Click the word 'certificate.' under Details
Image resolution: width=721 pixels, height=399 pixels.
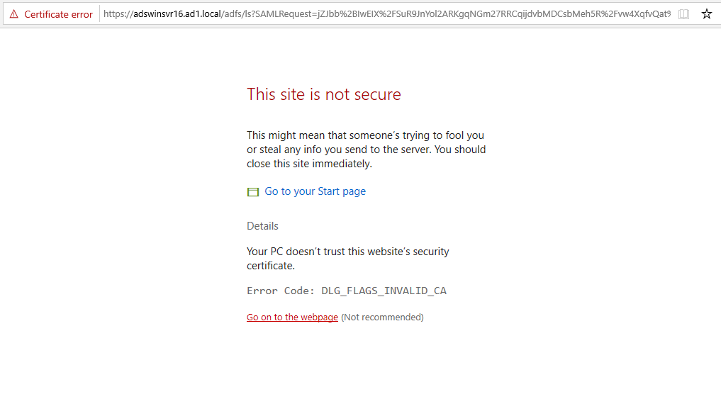270,266
